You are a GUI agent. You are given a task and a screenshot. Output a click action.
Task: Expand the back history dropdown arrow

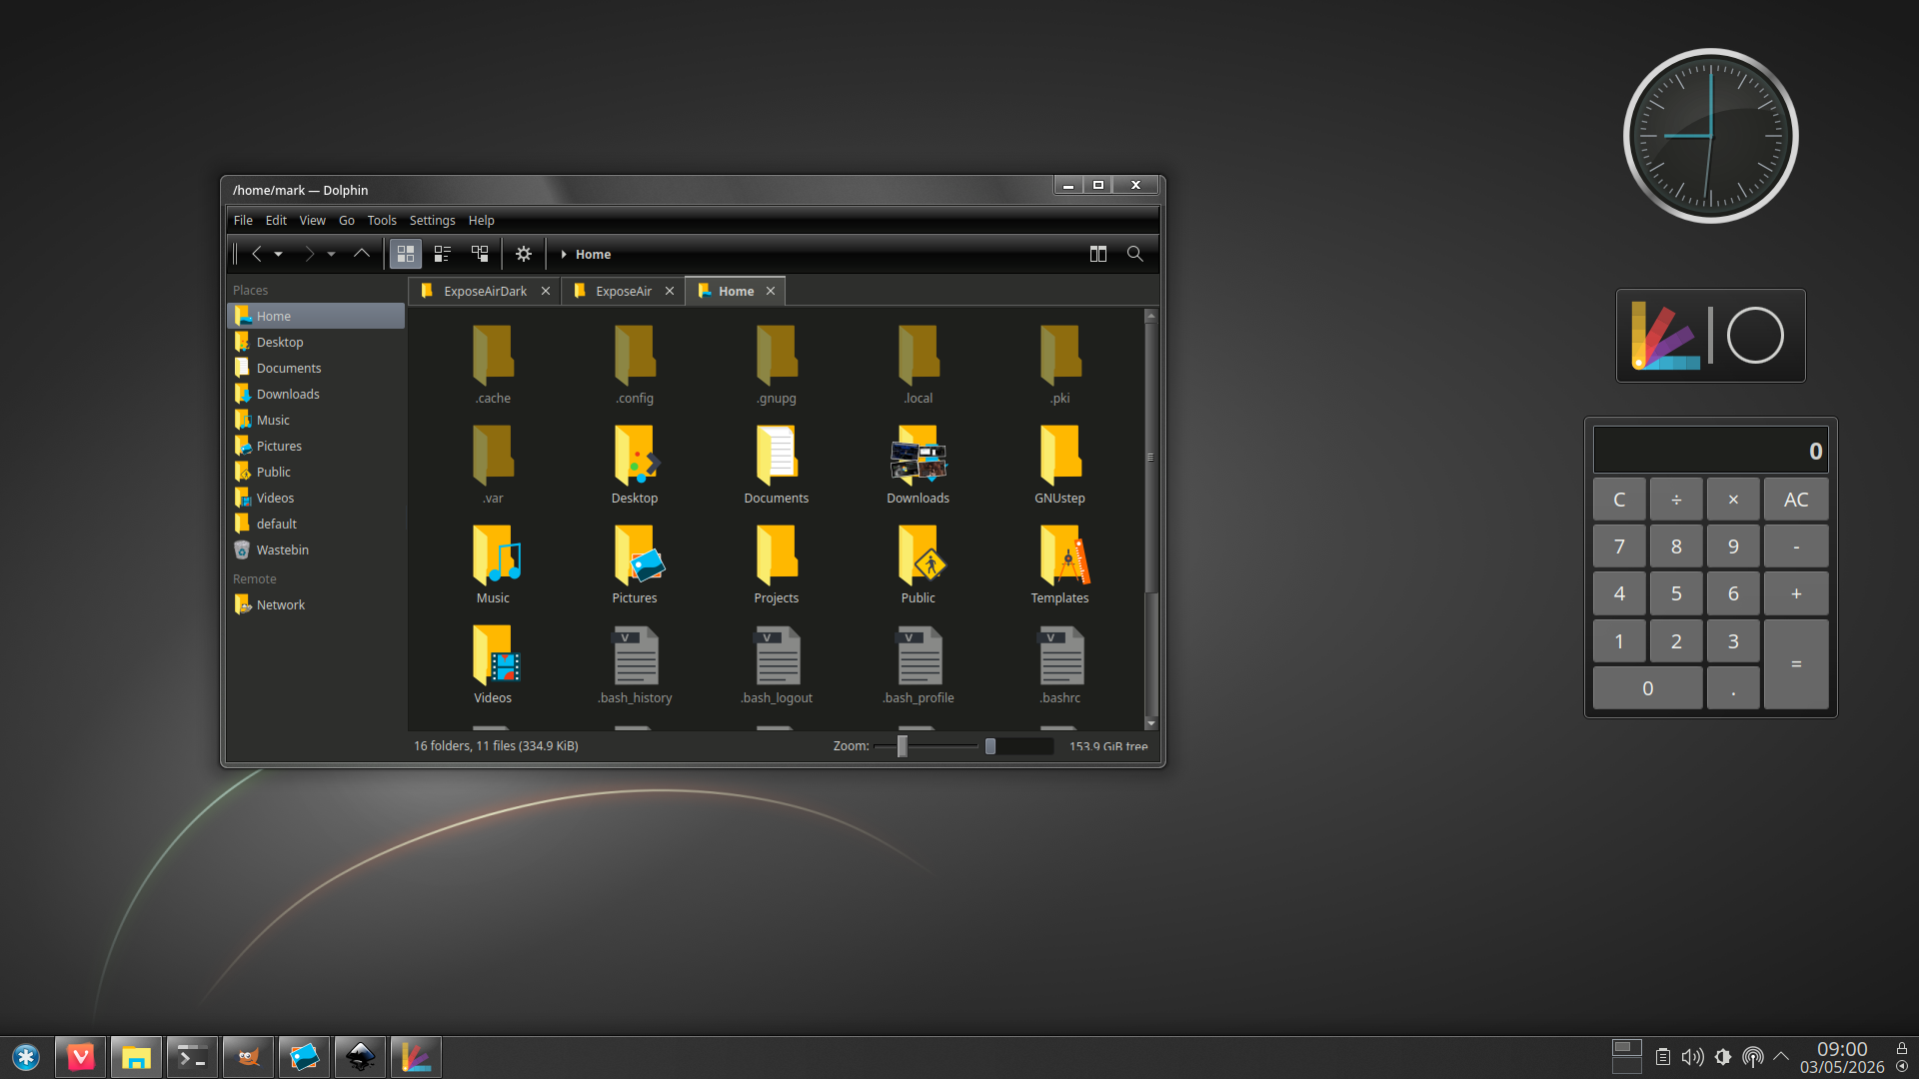(279, 254)
